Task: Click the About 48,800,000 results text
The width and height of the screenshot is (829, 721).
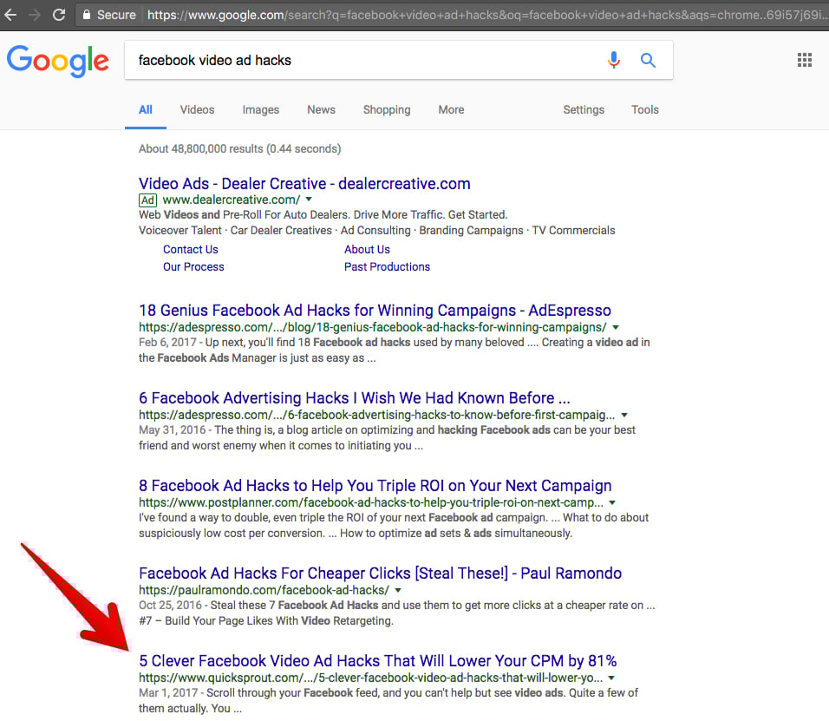Action: point(240,148)
